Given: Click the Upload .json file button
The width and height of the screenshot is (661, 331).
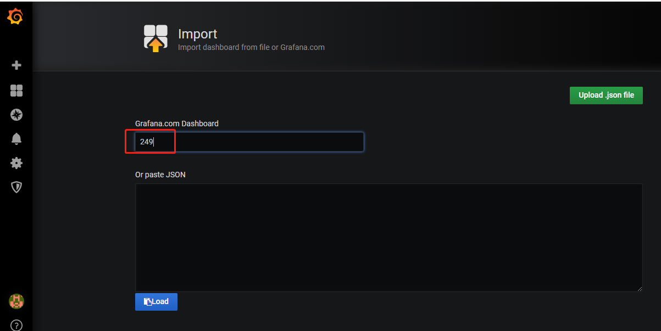Looking at the screenshot, I should pos(606,95).
